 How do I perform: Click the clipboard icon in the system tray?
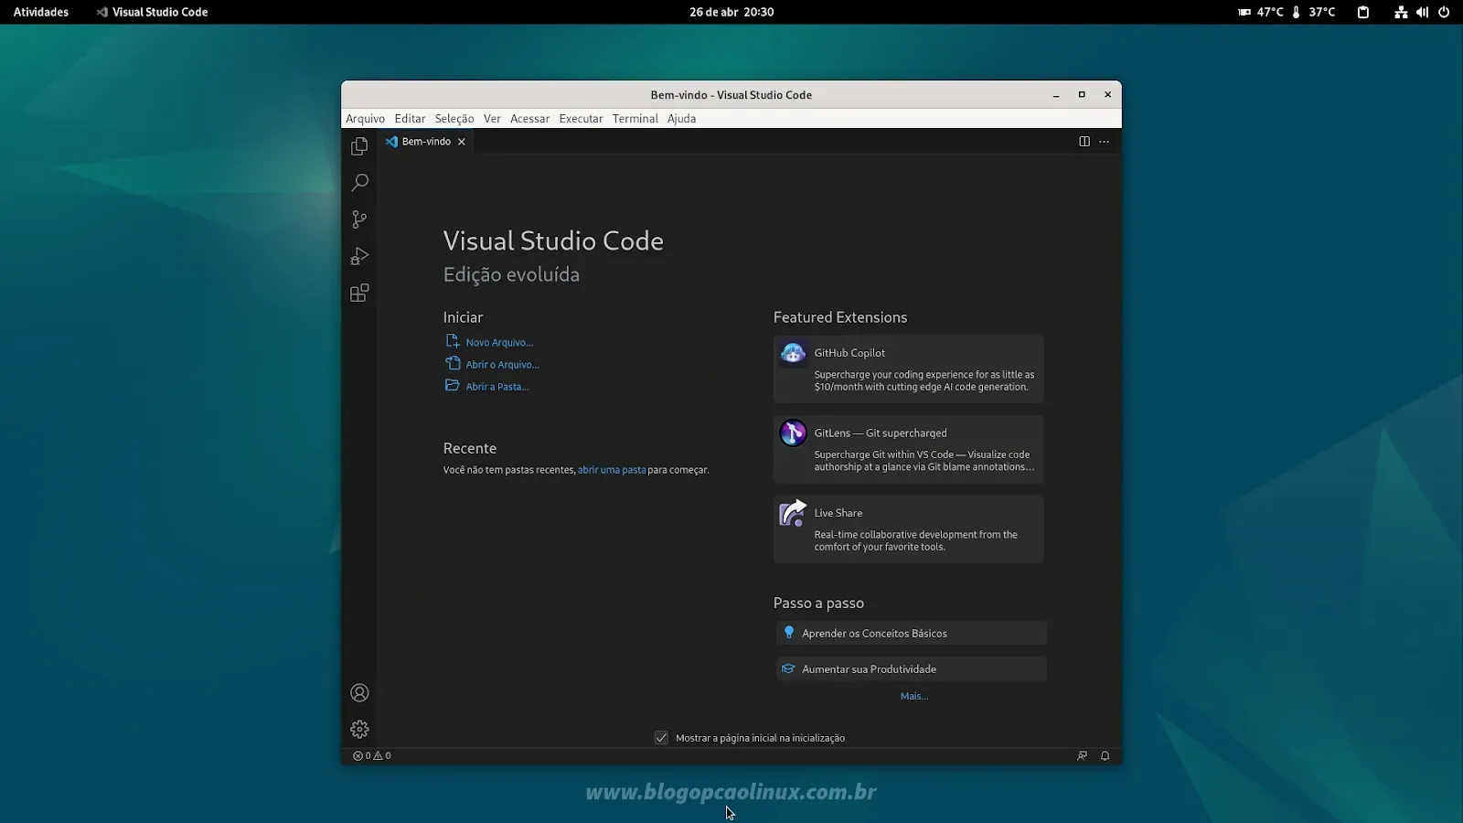pyautogui.click(x=1363, y=12)
